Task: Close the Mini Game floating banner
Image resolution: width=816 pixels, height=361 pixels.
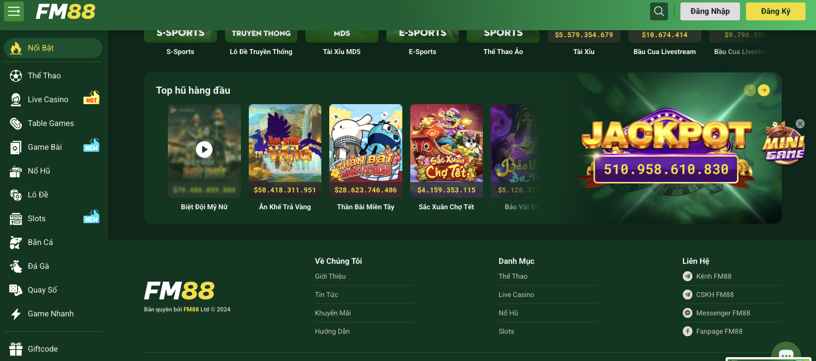Action: pyautogui.click(x=800, y=124)
